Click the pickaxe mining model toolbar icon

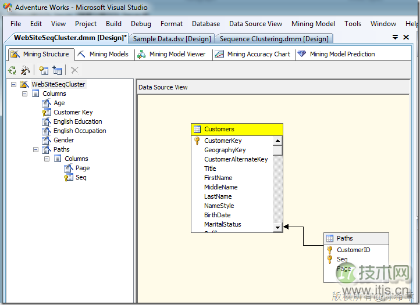click(x=25, y=70)
